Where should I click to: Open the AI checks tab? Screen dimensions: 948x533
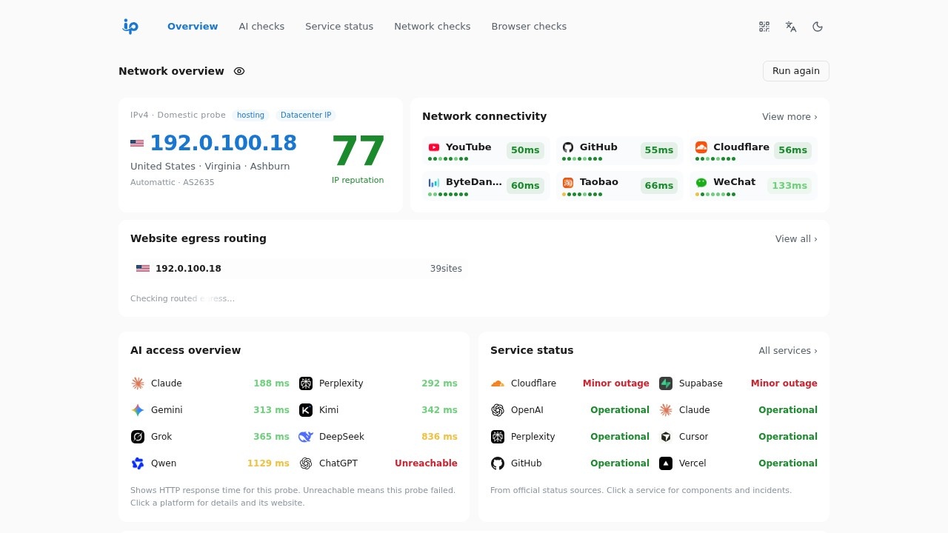(261, 27)
